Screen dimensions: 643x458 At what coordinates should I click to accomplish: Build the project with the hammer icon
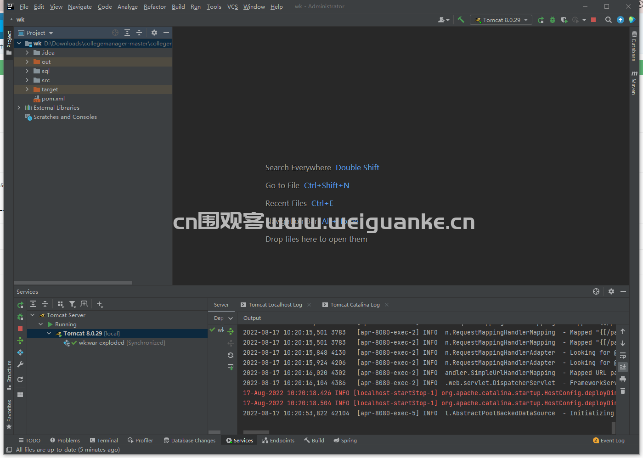pyautogui.click(x=461, y=20)
